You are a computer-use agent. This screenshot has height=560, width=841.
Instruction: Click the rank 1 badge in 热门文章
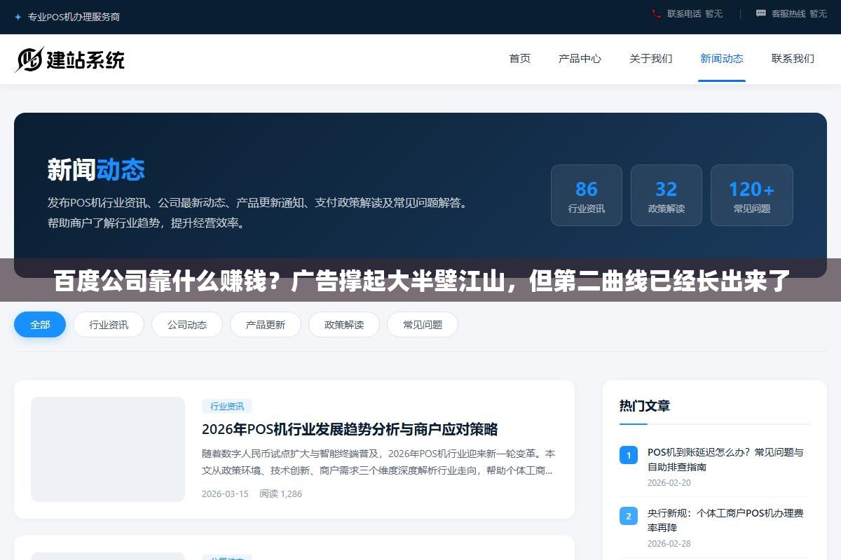(x=629, y=455)
